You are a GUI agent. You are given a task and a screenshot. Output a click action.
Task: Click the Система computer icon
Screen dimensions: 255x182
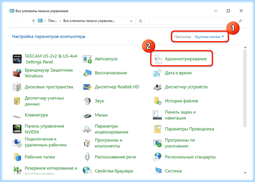coord(157,171)
